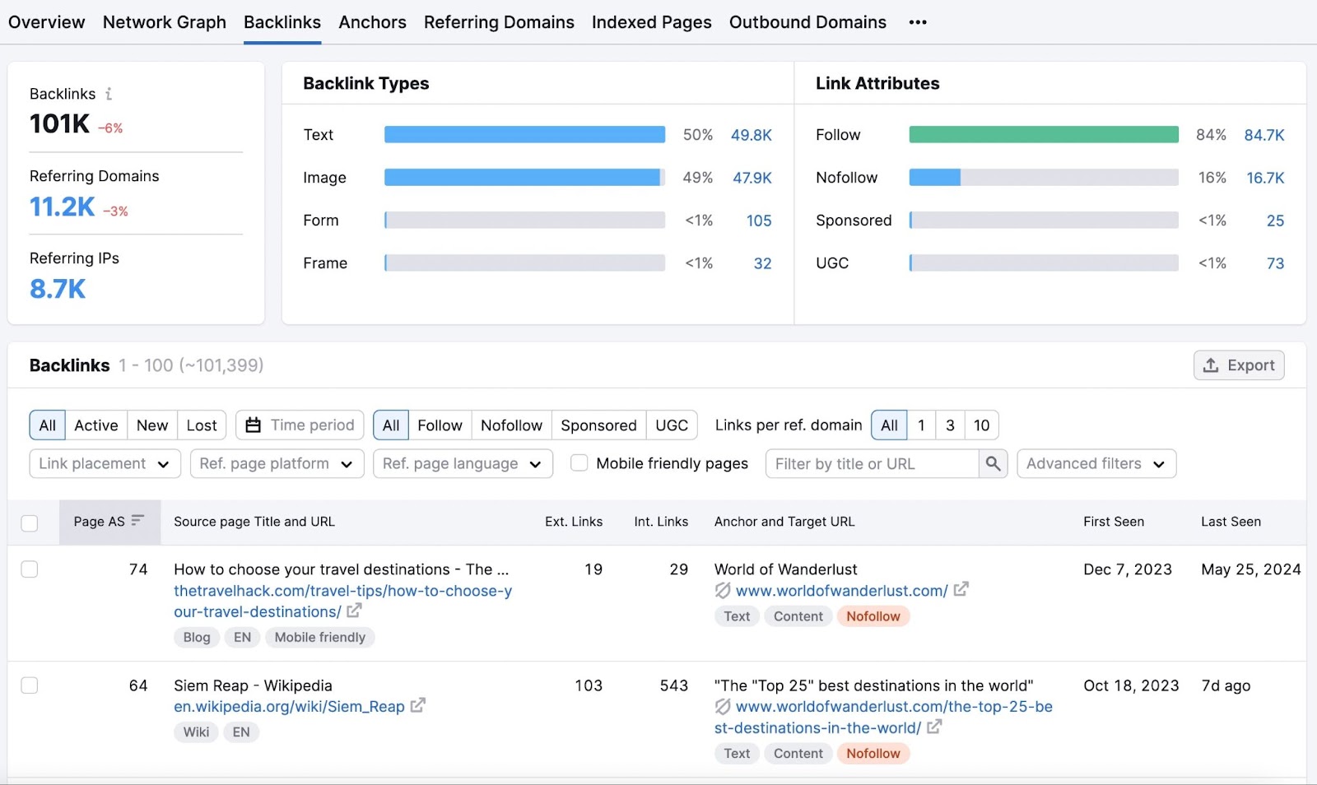Set links per ref. domain to 10
The height and width of the screenshot is (785, 1317).
pos(982,425)
